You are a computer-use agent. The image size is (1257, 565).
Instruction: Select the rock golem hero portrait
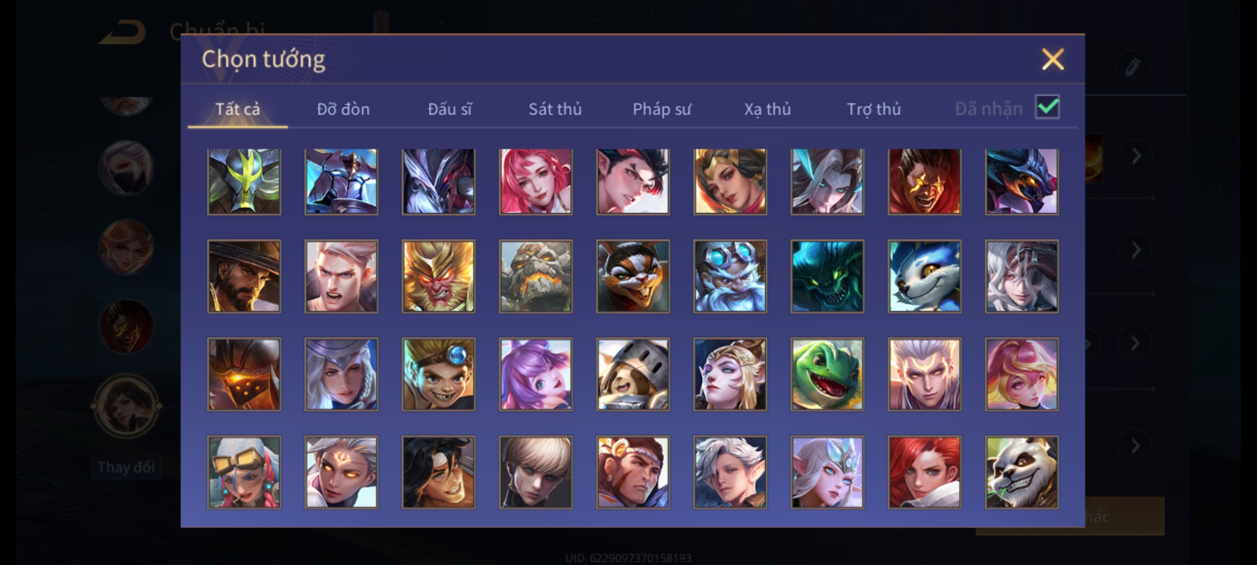click(535, 276)
